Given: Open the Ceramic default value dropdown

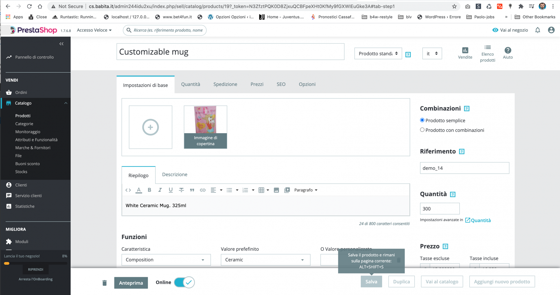Looking at the screenshot, I should tap(265, 260).
